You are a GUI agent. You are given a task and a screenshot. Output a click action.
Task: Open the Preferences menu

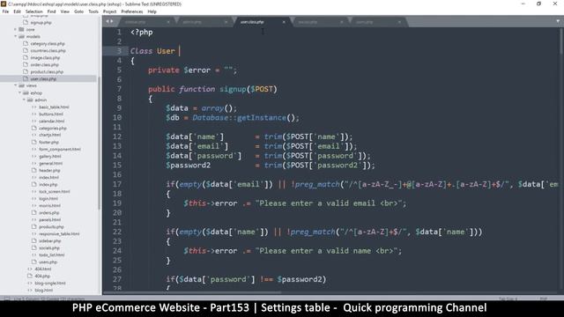[131, 11]
